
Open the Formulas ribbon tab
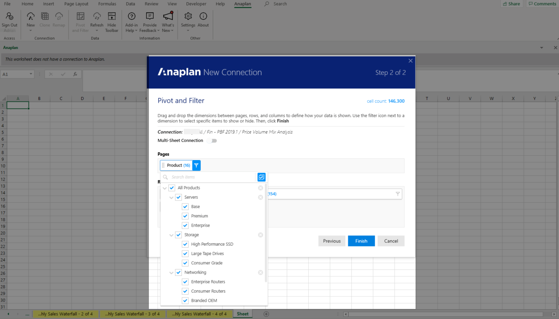(107, 4)
